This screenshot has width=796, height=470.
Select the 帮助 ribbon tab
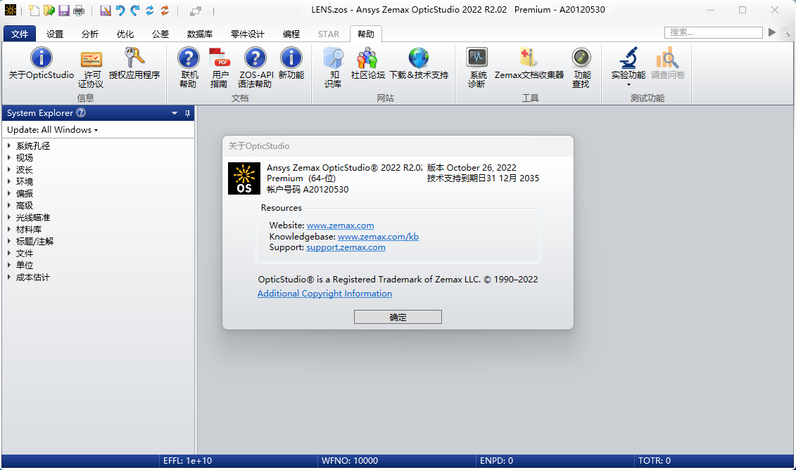click(366, 34)
